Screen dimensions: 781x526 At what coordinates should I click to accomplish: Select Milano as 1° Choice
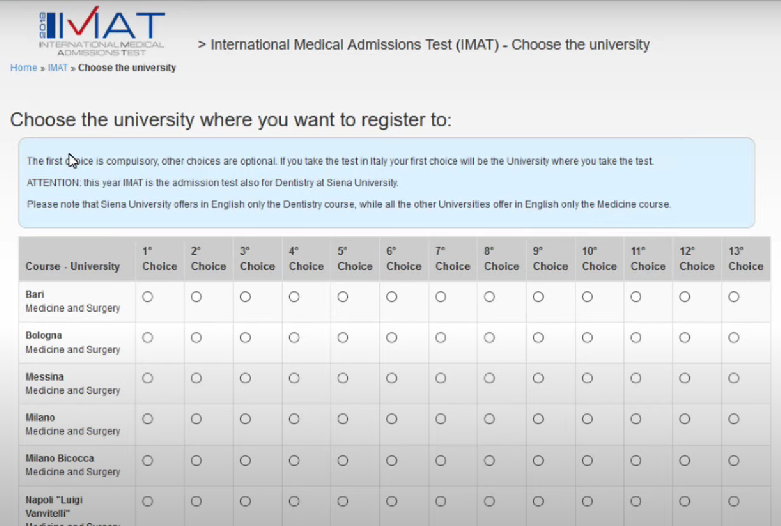pyautogui.click(x=147, y=419)
